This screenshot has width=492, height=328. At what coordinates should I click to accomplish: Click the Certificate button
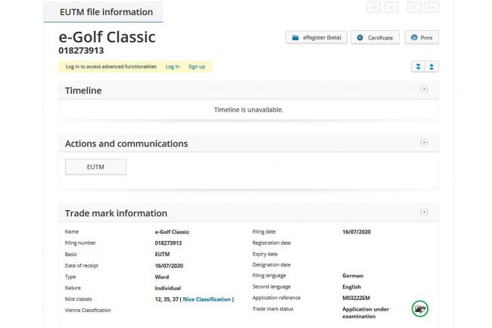tap(375, 38)
